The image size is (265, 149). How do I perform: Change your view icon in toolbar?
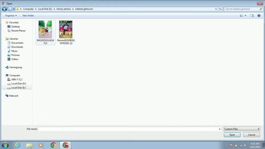(241, 16)
